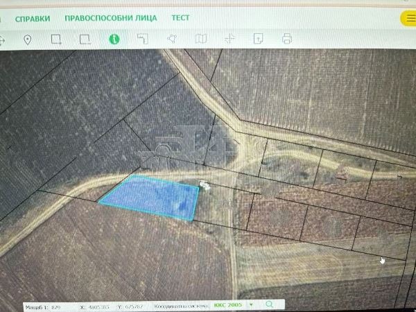Print the current map view
416x312 pixels.
[287, 40]
